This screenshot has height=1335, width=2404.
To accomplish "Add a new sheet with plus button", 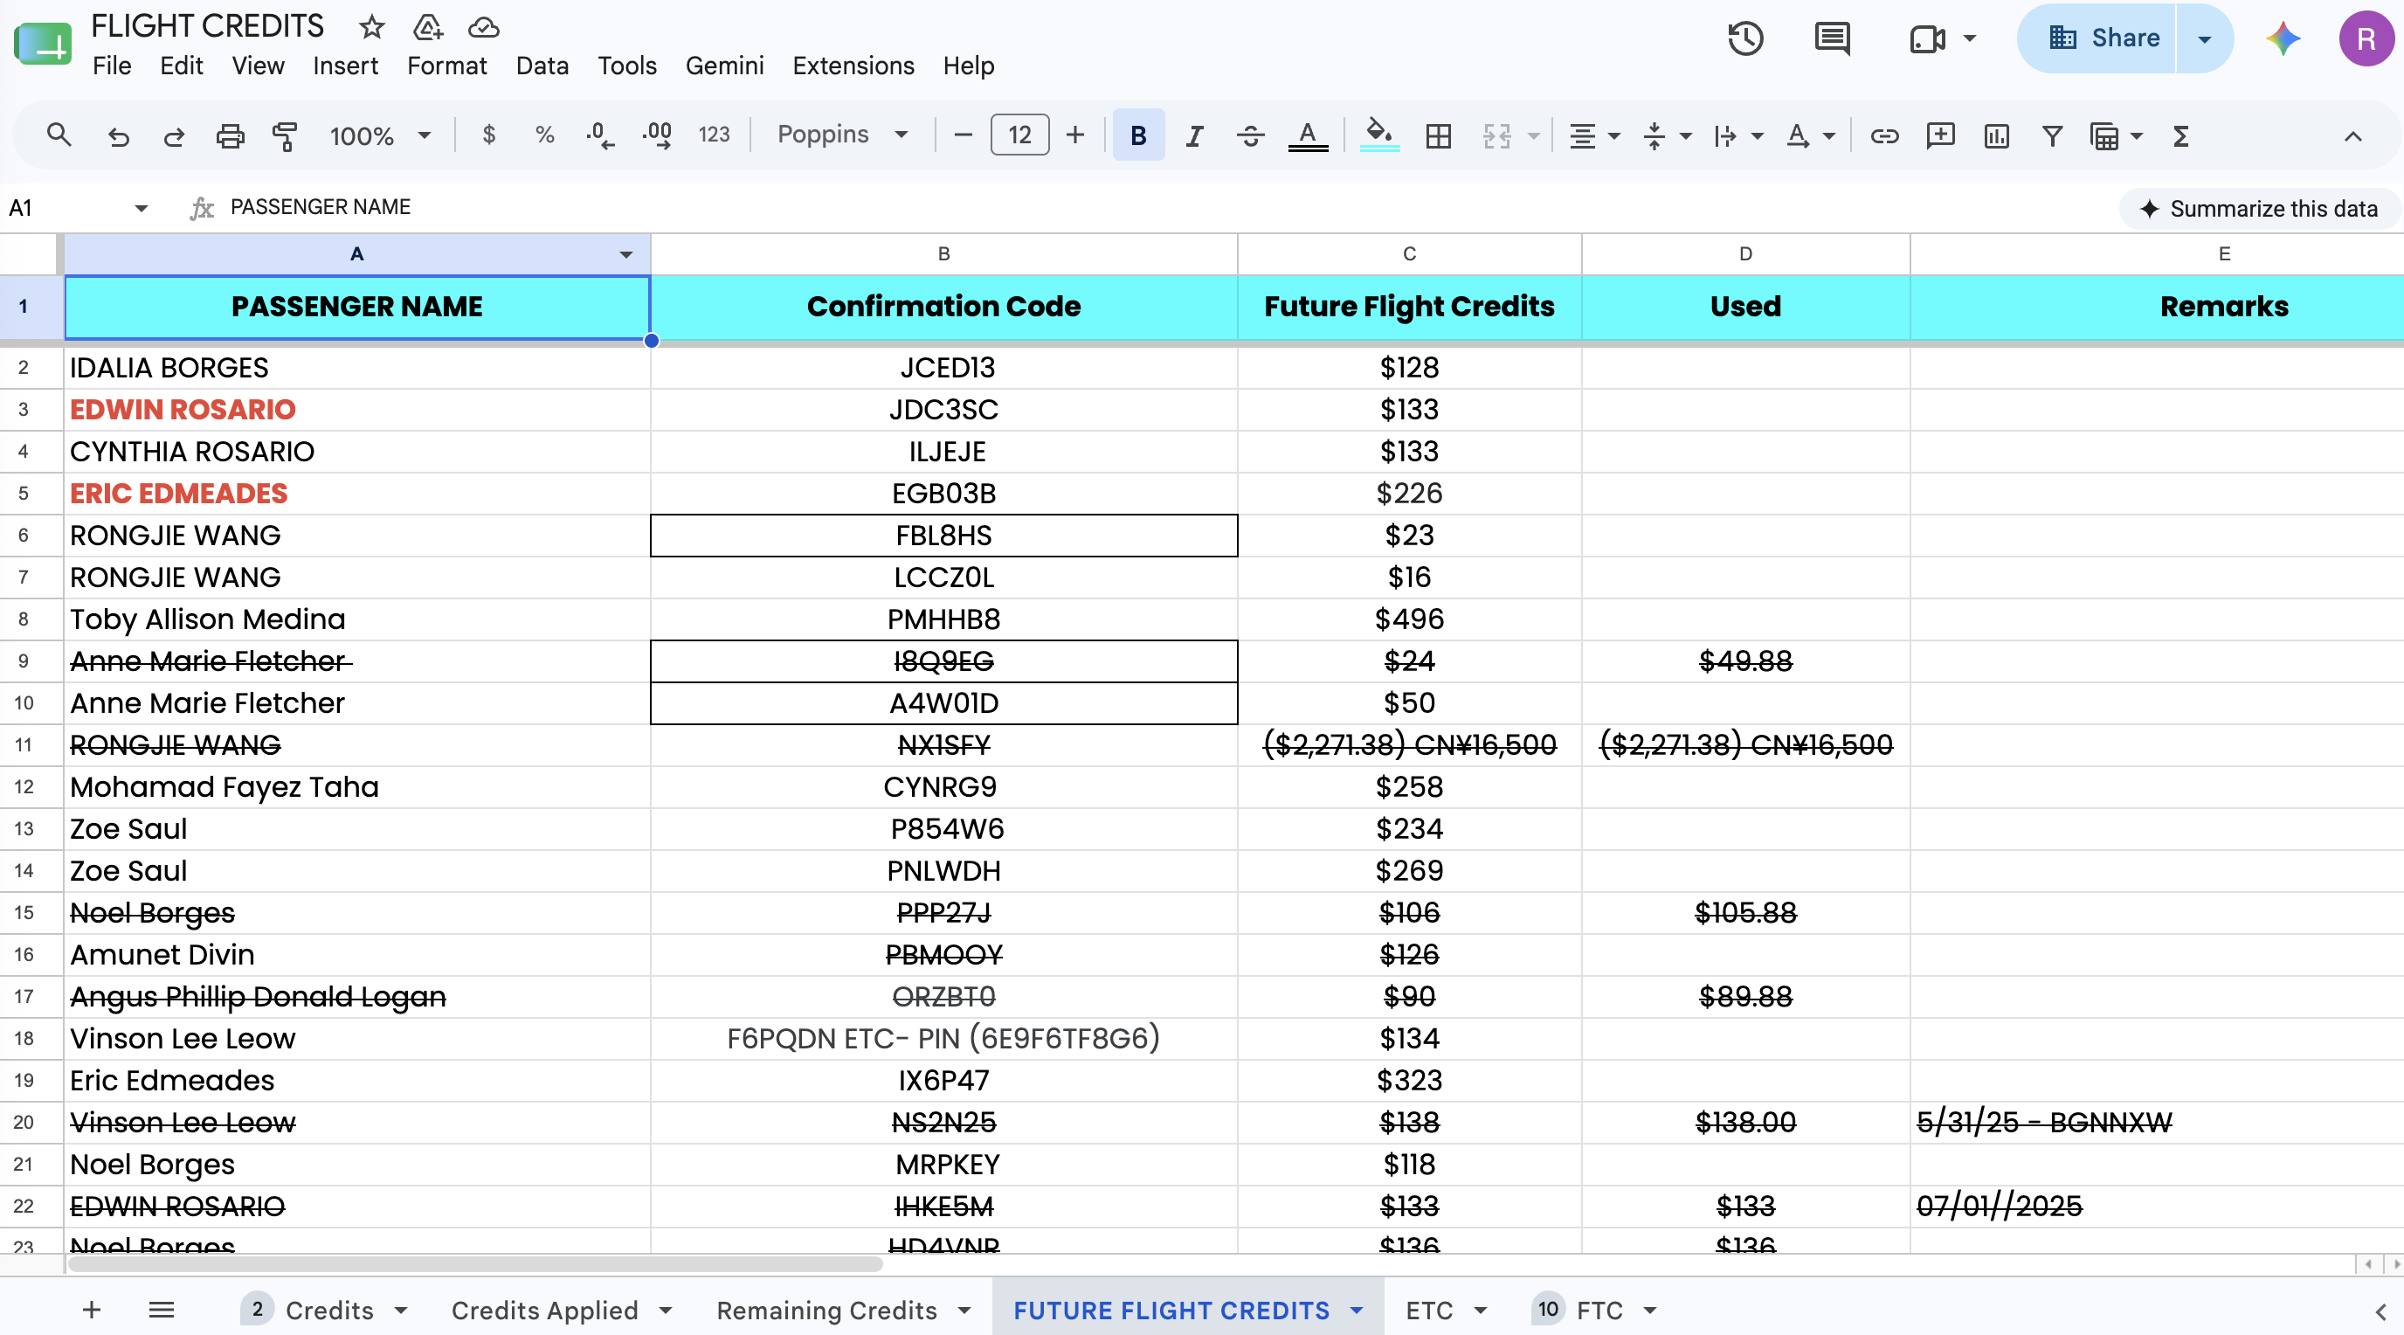I will [92, 1310].
